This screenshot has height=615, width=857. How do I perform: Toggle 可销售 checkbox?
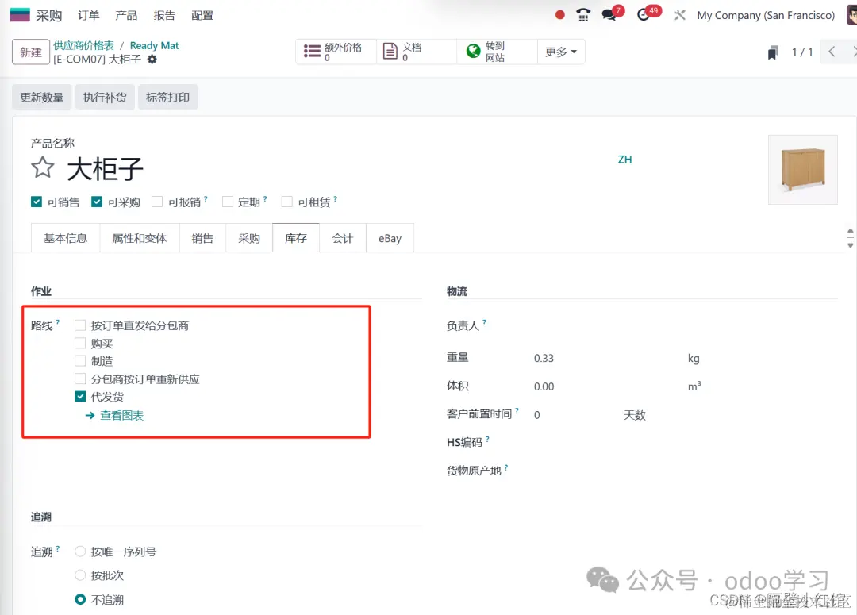click(37, 202)
